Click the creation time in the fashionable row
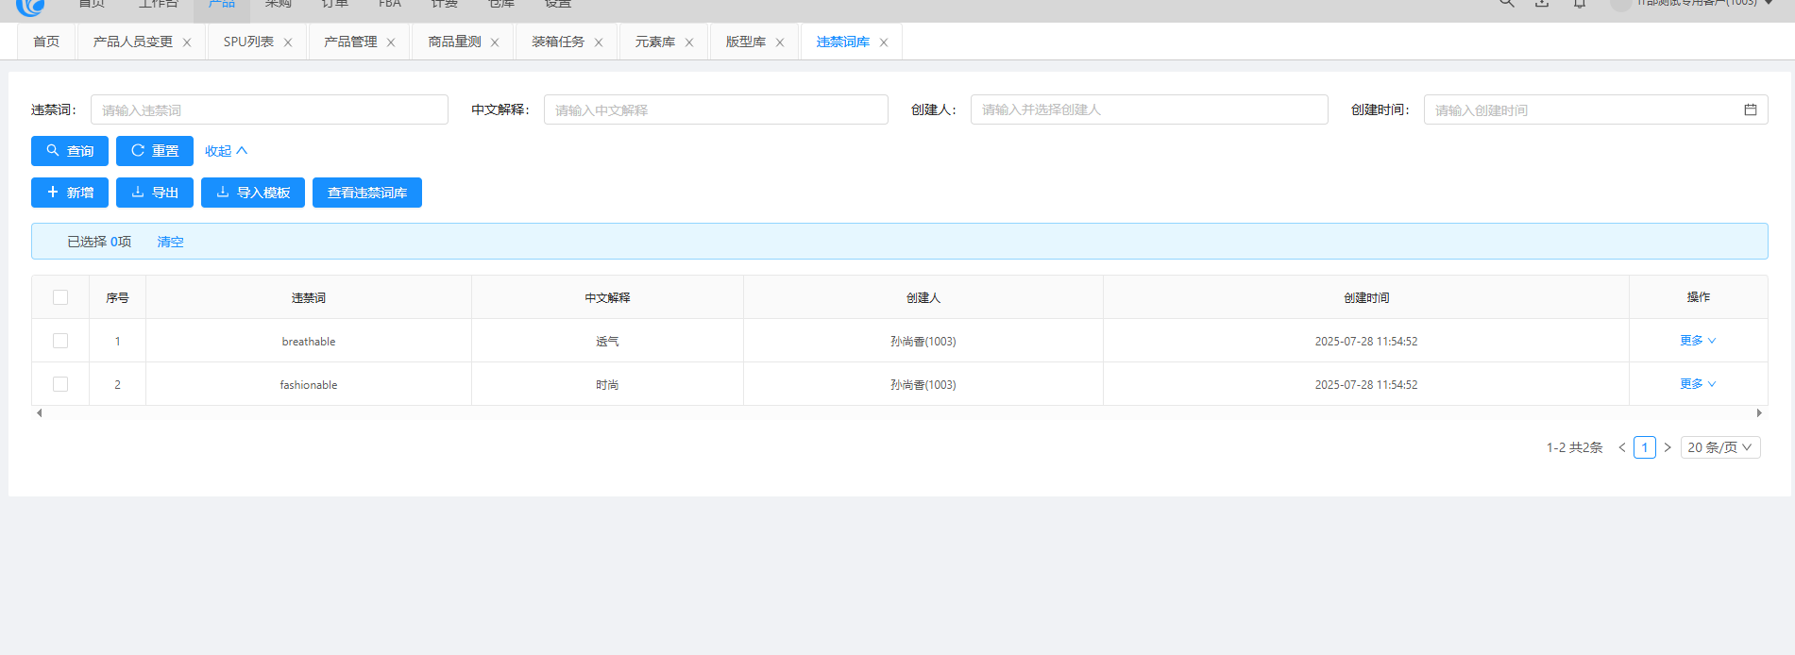Screen dimensions: 1795x655 point(1366,385)
